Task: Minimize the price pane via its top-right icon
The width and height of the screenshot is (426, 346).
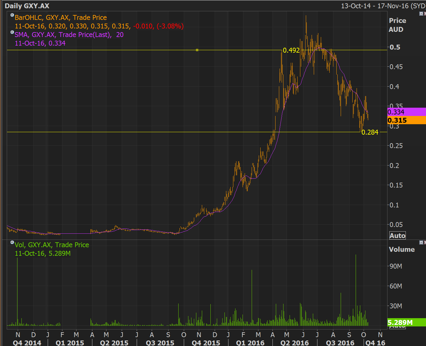Action: 421,13
